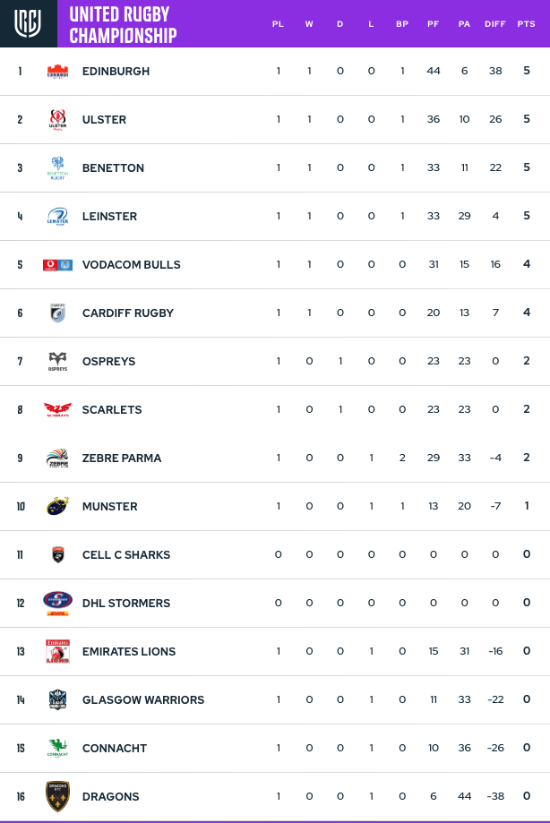Click the Dragons shield crest
The width and height of the screenshot is (550, 823).
pyautogui.click(x=57, y=796)
